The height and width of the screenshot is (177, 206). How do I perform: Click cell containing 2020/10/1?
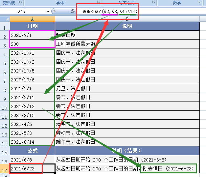33,53
